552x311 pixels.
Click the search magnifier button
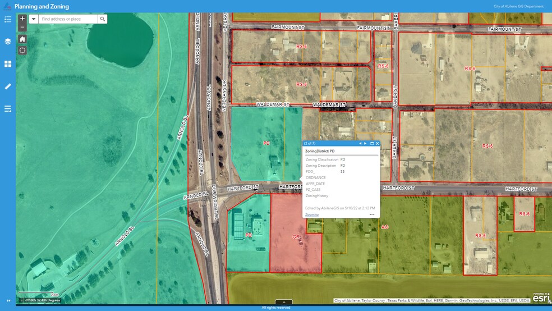pos(102,19)
